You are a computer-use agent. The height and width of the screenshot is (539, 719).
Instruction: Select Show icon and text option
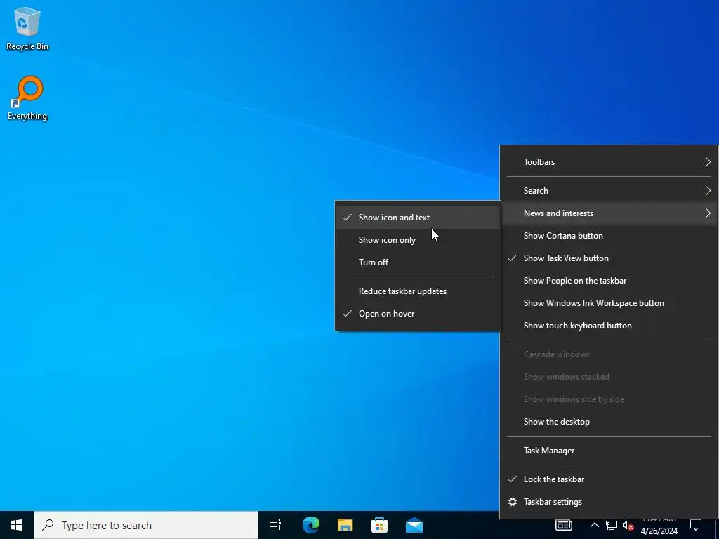418,218
